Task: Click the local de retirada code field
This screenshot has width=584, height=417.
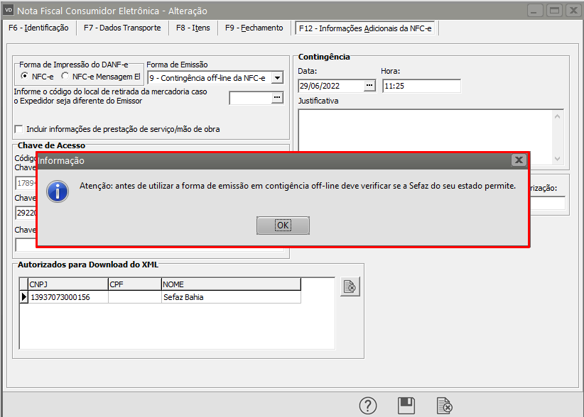Action: pos(250,98)
